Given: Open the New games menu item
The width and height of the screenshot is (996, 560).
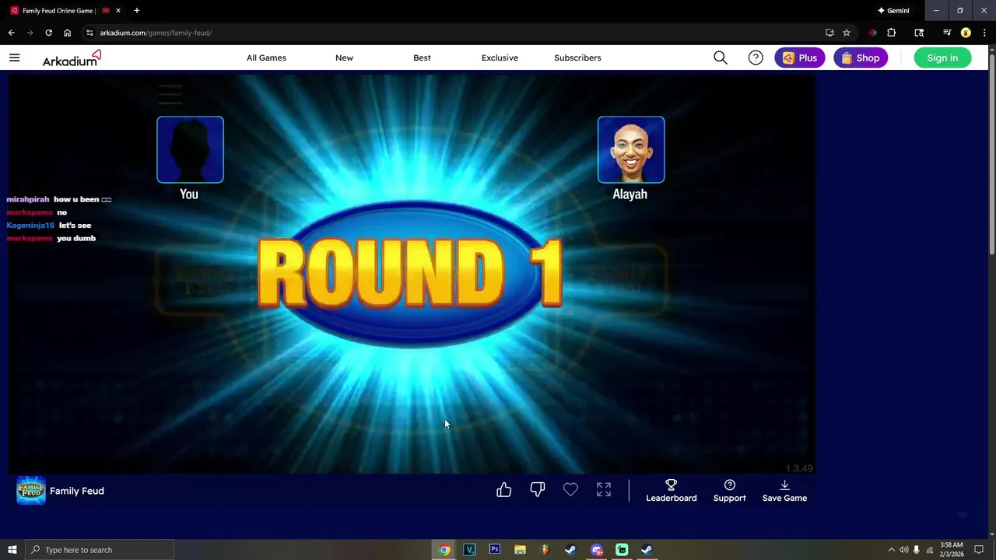Looking at the screenshot, I should [344, 58].
